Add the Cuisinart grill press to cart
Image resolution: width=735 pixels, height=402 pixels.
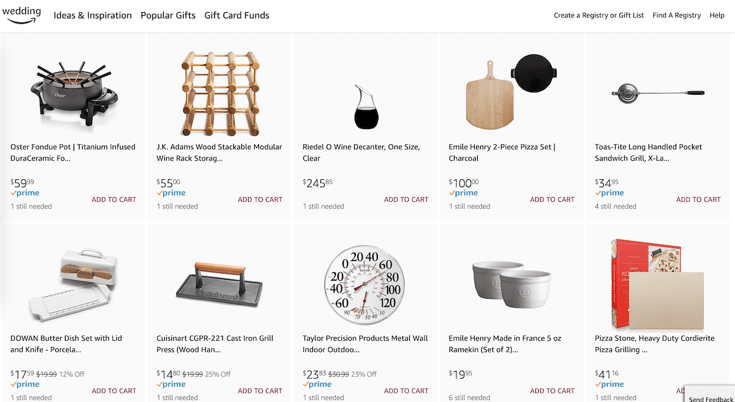(x=260, y=390)
